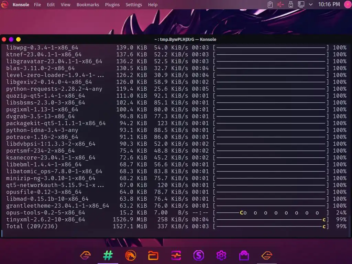Select python-idna-3.4-3-any text
Screen dimensions: 352x264
42,130
